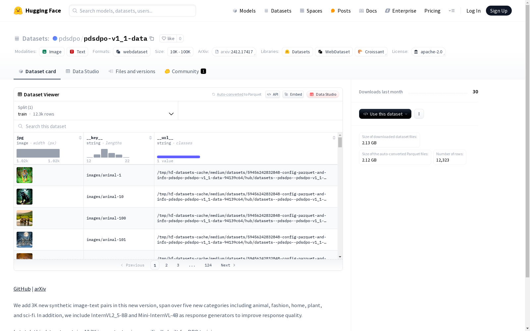Open Enterprise in the top navigation
Screen dimensions: 530x331
click(401, 11)
